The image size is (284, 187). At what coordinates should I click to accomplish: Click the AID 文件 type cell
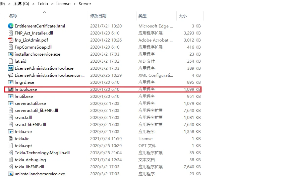(147, 61)
